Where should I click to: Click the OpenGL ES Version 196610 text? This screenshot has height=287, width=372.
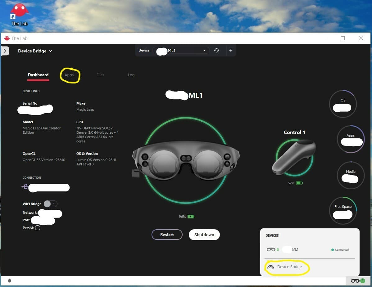[x=44, y=160]
